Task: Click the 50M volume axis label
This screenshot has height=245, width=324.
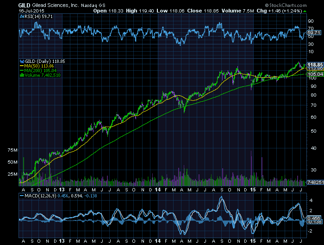Action: (x=12, y=162)
